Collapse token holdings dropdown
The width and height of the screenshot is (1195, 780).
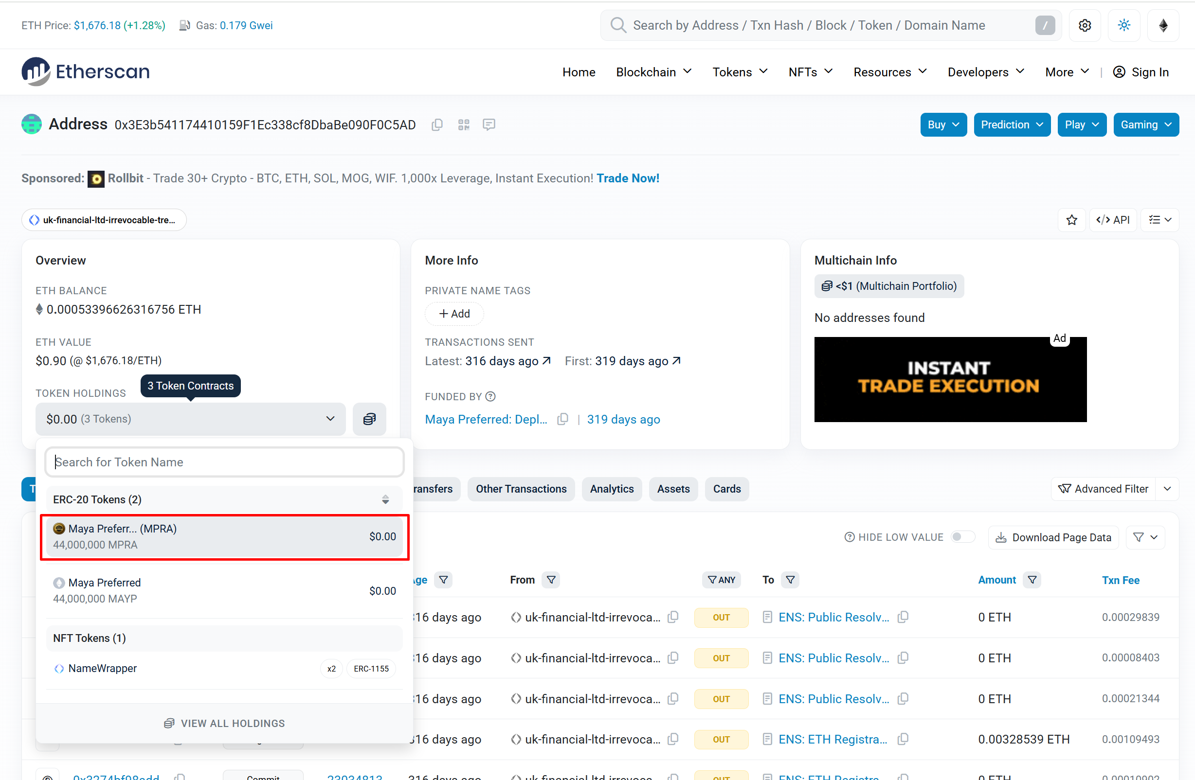click(190, 419)
